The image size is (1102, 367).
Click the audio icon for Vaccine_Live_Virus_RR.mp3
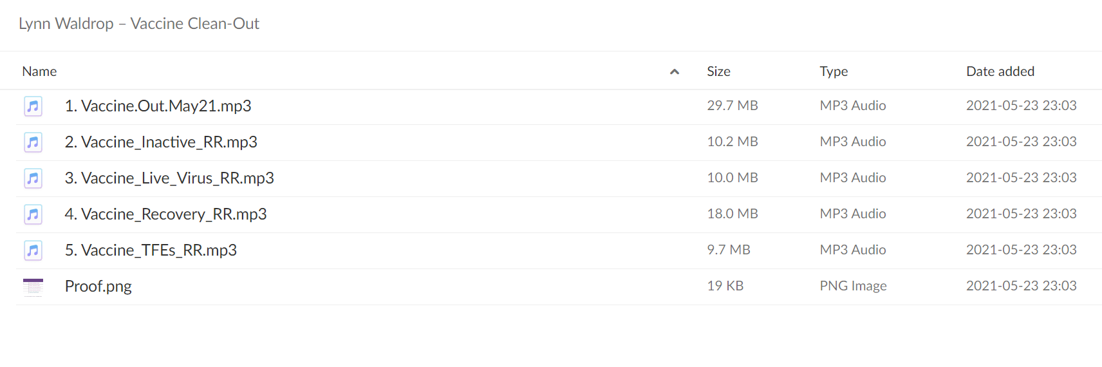(x=33, y=178)
